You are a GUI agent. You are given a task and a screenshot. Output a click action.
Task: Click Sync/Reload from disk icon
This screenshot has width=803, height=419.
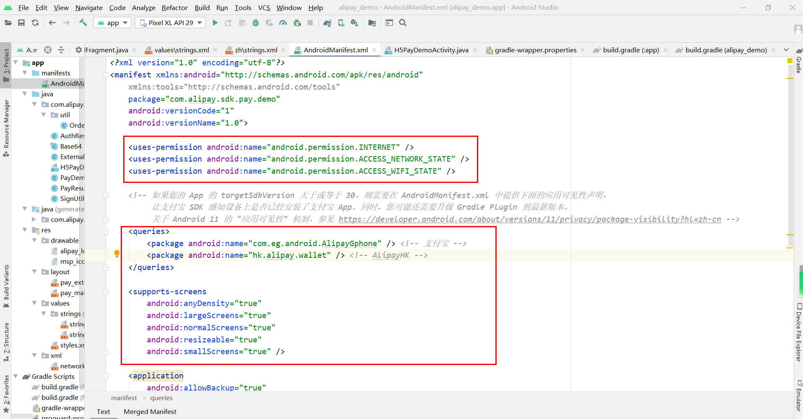click(35, 23)
